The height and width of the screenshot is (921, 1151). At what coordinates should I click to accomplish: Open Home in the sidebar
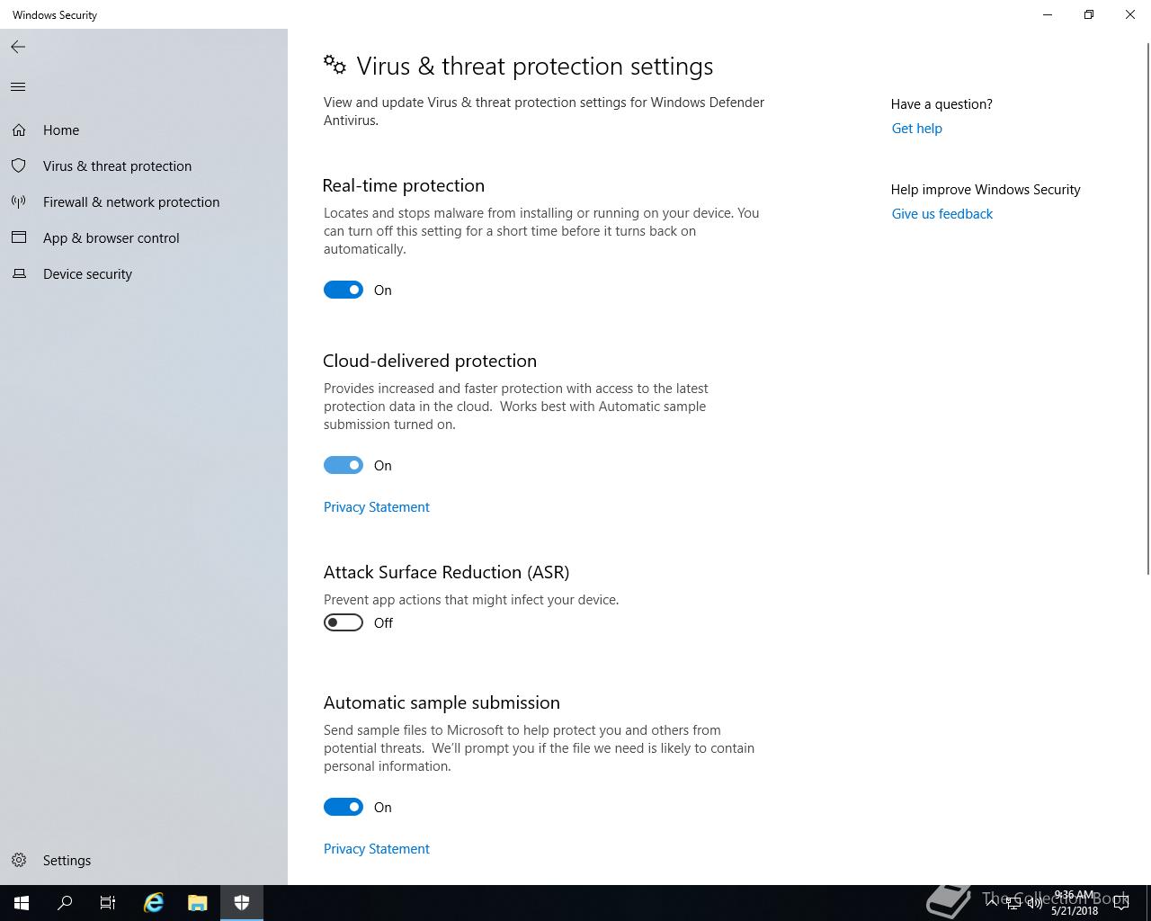coord(144,130)
